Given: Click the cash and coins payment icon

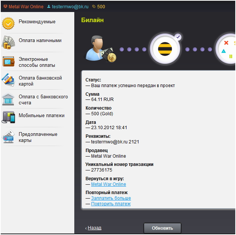Looking at the screenshot, I should [8, 42].
